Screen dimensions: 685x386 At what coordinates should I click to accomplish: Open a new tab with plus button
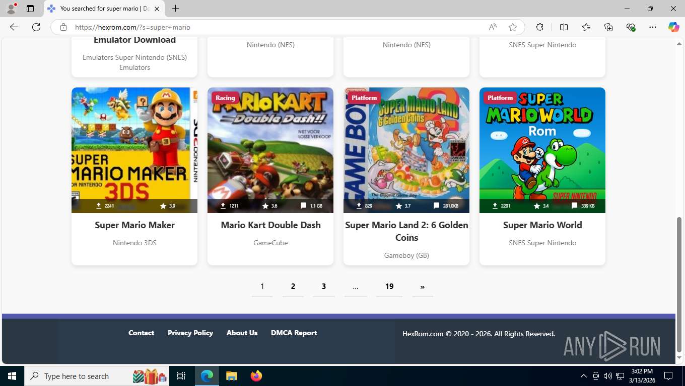point(175,9)
